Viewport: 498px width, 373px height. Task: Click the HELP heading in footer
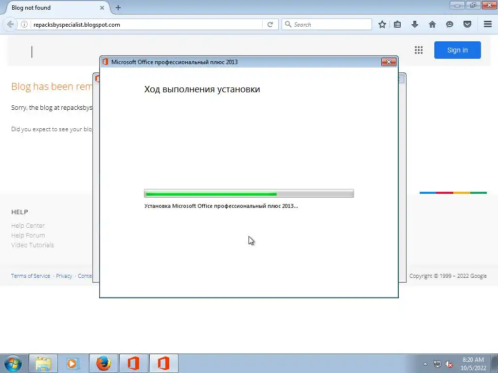point(19,212)
